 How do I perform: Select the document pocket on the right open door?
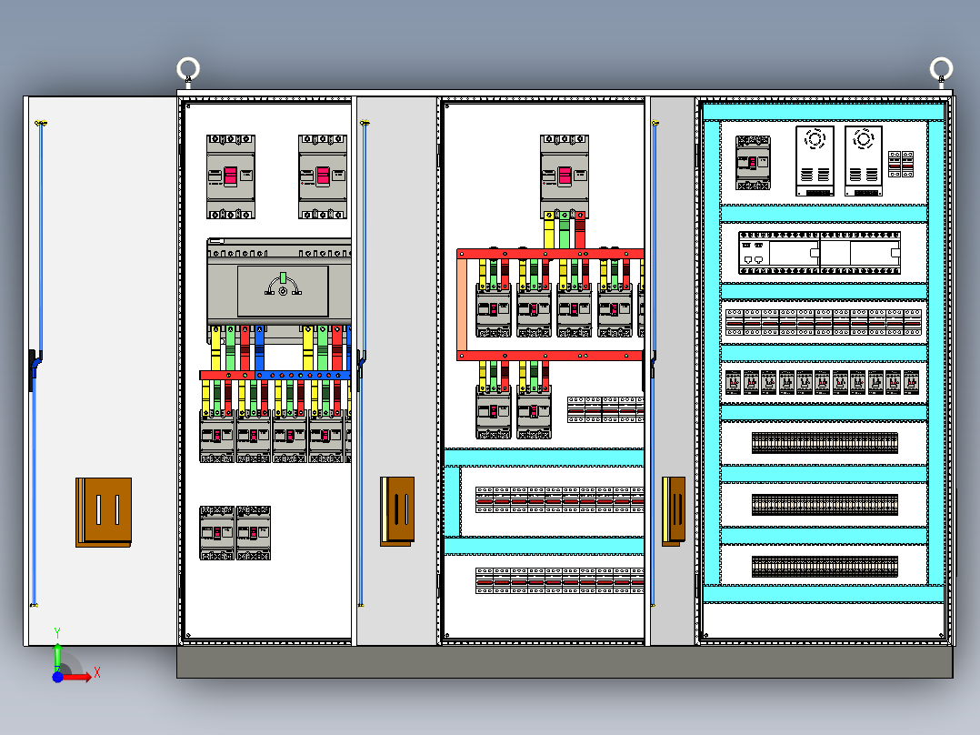click(674, 511)
